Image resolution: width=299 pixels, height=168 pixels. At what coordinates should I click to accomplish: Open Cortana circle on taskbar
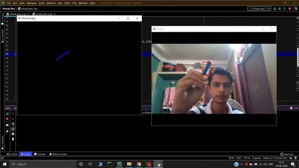pos(81,164)
